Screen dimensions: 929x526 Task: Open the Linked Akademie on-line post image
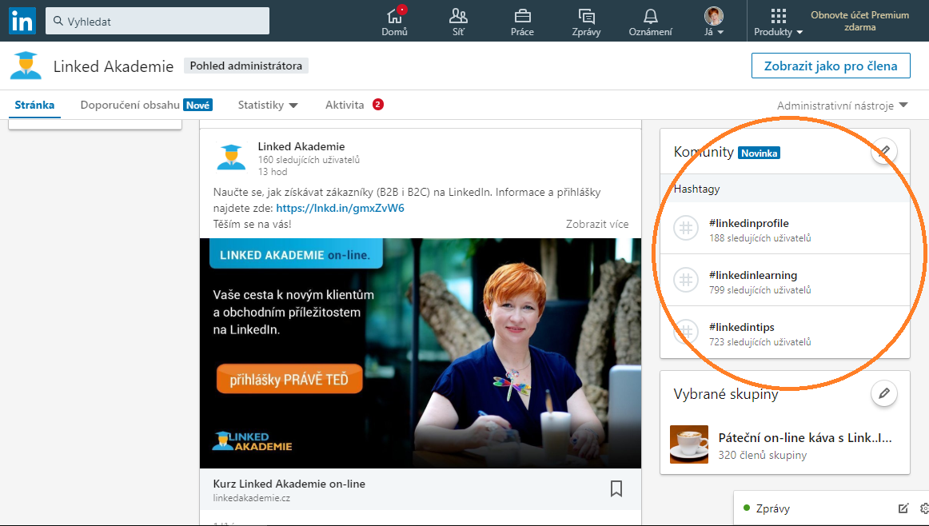[420, 353]
